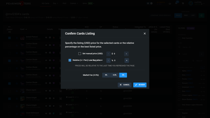
Task: Check the Reward edition filter
Action: coord(179,83)
